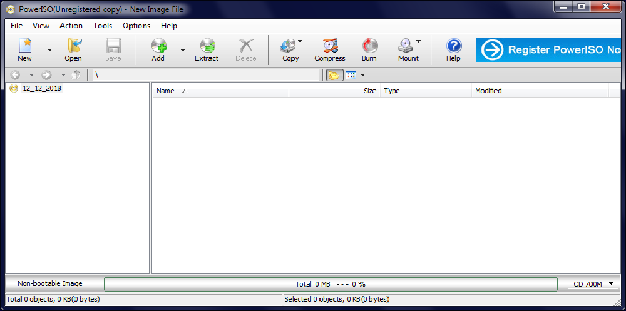Open the dropdown arrow next to New
626x311 pixels.
coord(49,50)
